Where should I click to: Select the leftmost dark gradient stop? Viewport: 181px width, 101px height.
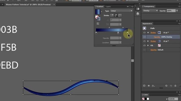coord(96,33)
